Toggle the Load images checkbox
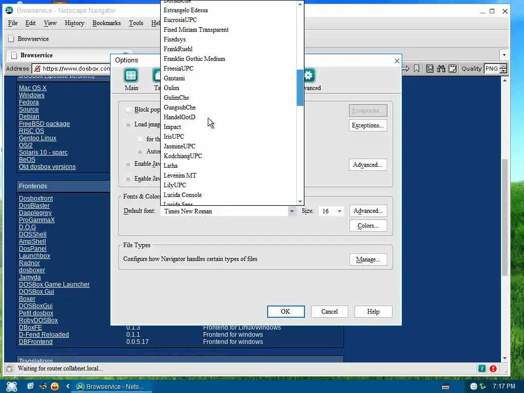 [x=128, y=124]
